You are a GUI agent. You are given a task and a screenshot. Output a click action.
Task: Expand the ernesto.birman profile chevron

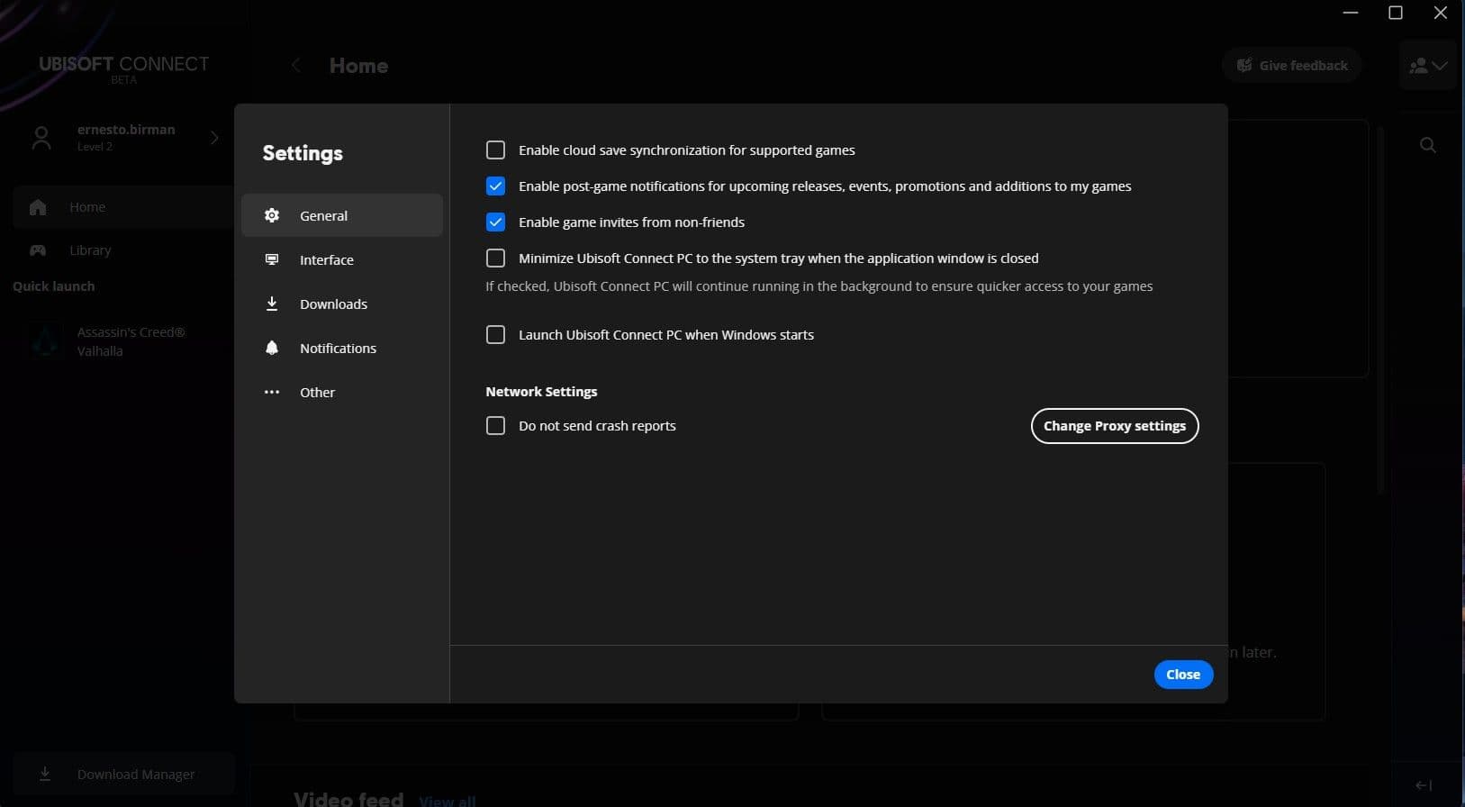click(214, 138)
